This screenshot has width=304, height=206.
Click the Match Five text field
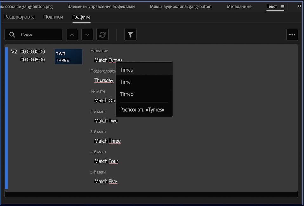[106, 181]
